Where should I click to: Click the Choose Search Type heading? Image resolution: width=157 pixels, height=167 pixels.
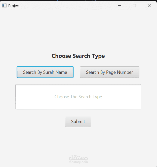[x=78, y=56]
